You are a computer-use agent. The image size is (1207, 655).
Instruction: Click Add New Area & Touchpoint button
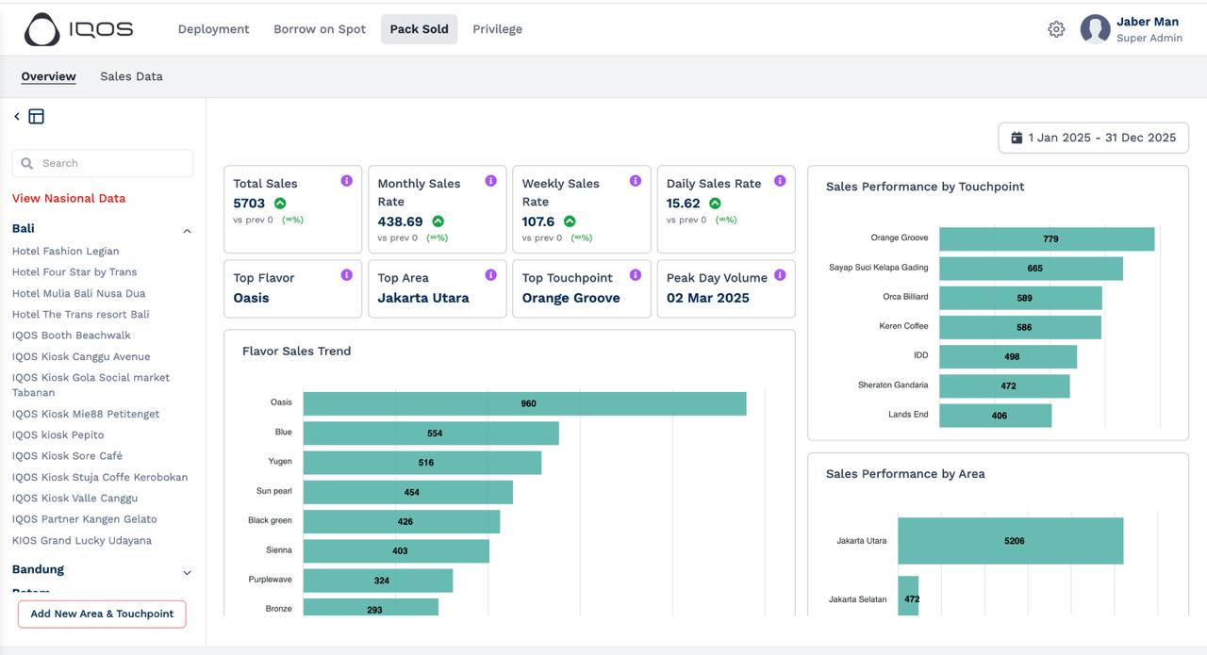tap(102, 614)
